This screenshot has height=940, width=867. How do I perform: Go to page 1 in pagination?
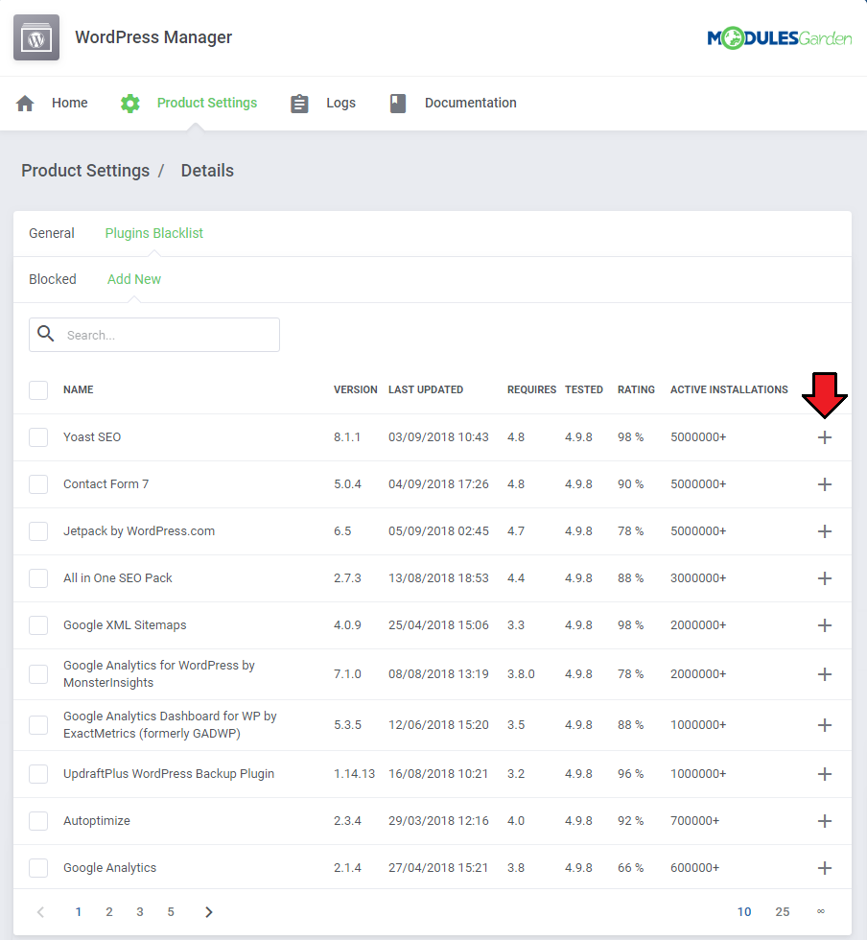[x=79, y=912]
